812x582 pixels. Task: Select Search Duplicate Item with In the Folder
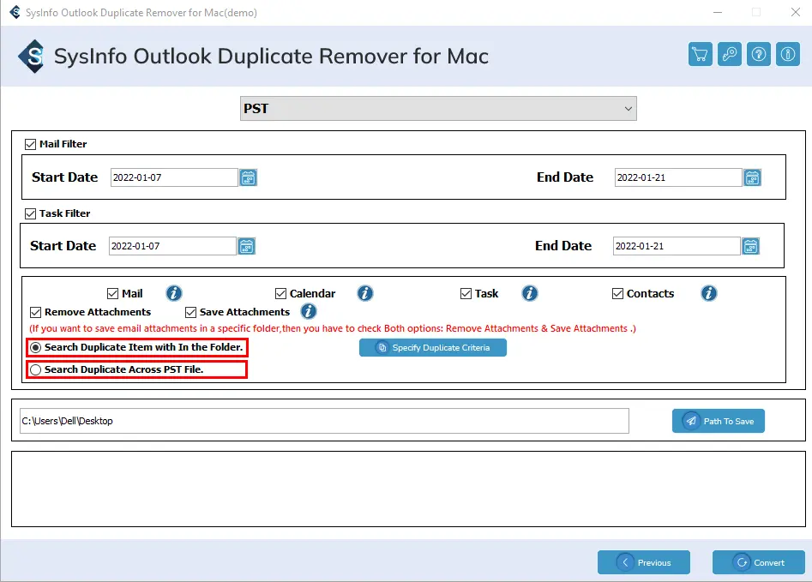35,347
